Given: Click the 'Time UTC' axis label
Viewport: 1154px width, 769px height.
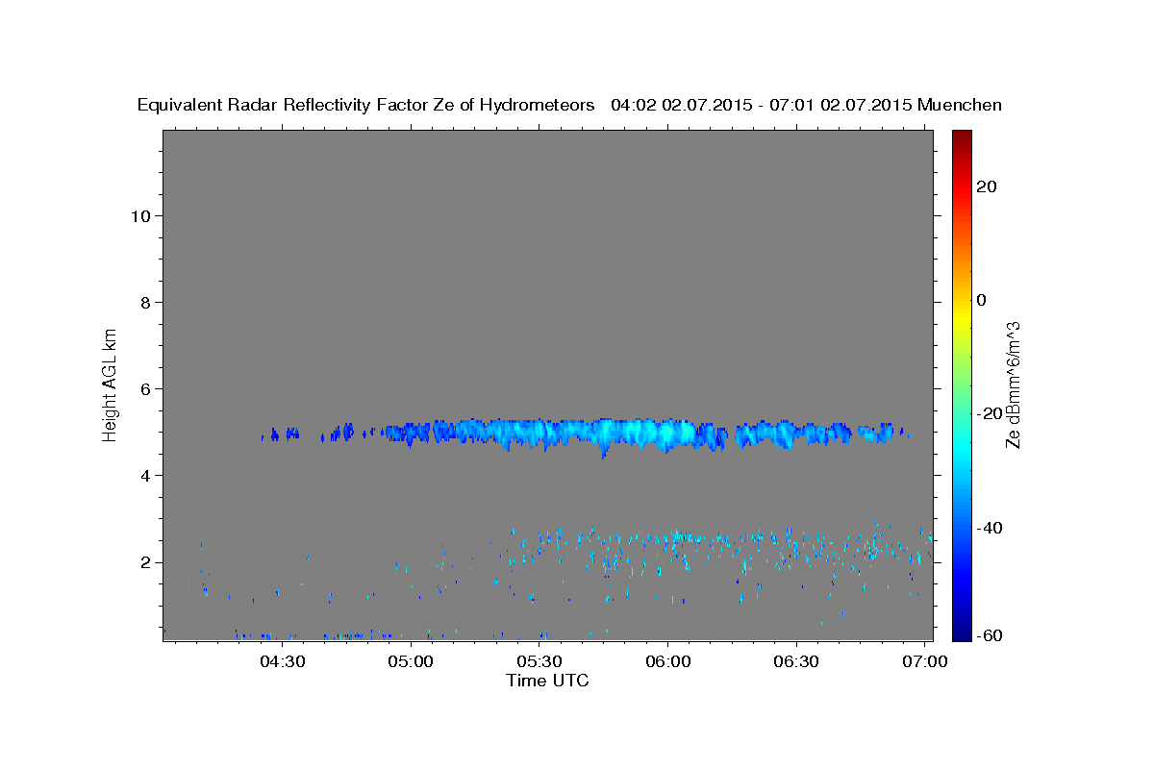Looking at the screenshot, I should (547, 681).
